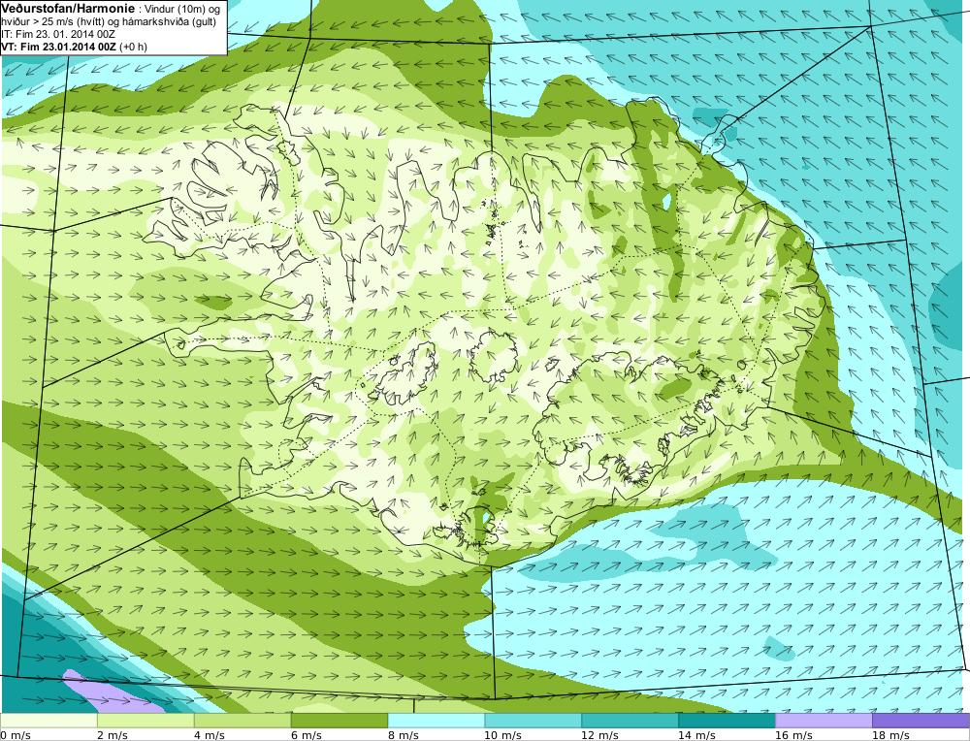Click the "2 m/s" legend label

[x=113, y=735]
